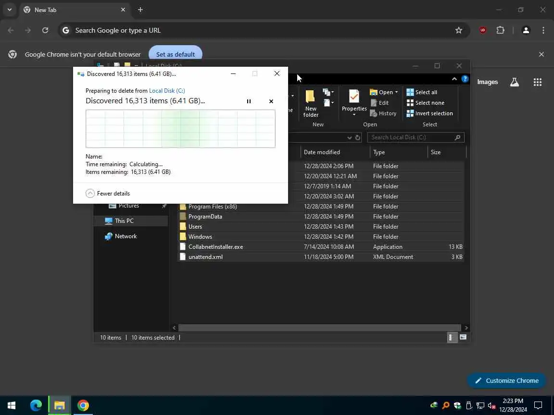Viewport: 554px width, 415px height.
Task: Launch Microsoft Edge from taskbar
Action: click(x=36, y=405)
